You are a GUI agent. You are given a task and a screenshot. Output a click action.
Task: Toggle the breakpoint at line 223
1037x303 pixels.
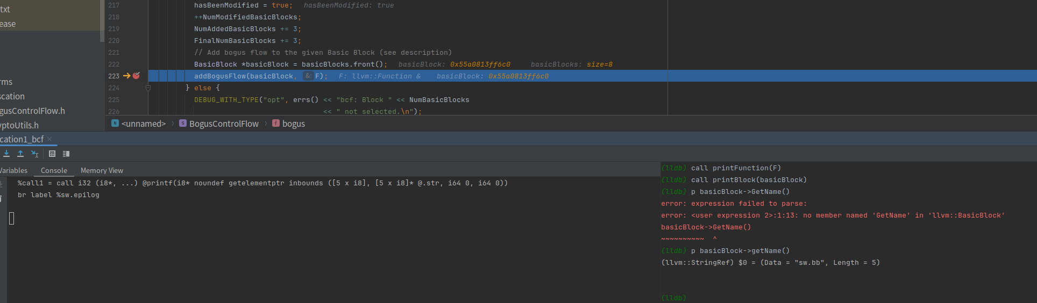(136, 76)
